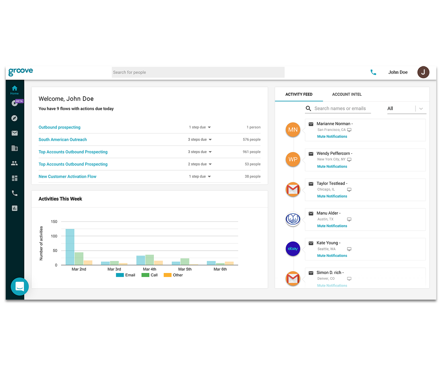This screenshot has width=442, height=366.
Task: Click the Wendy Peffercorn name
Action: tap(333, 154)
